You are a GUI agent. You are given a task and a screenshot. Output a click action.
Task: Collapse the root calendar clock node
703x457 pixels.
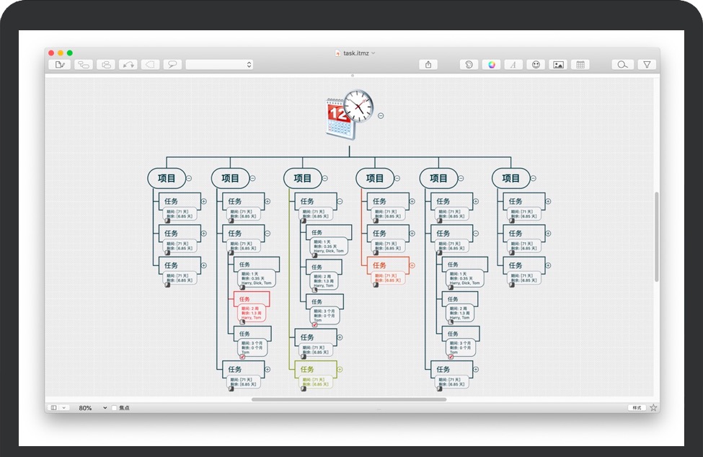coord(381,115)
